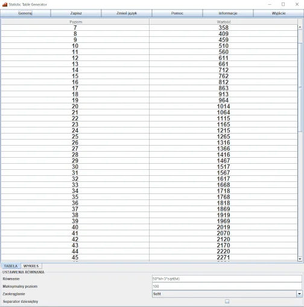The image size is (304, 307).
Task: Select the level 40 cell
Action: (x=75, y=227)
